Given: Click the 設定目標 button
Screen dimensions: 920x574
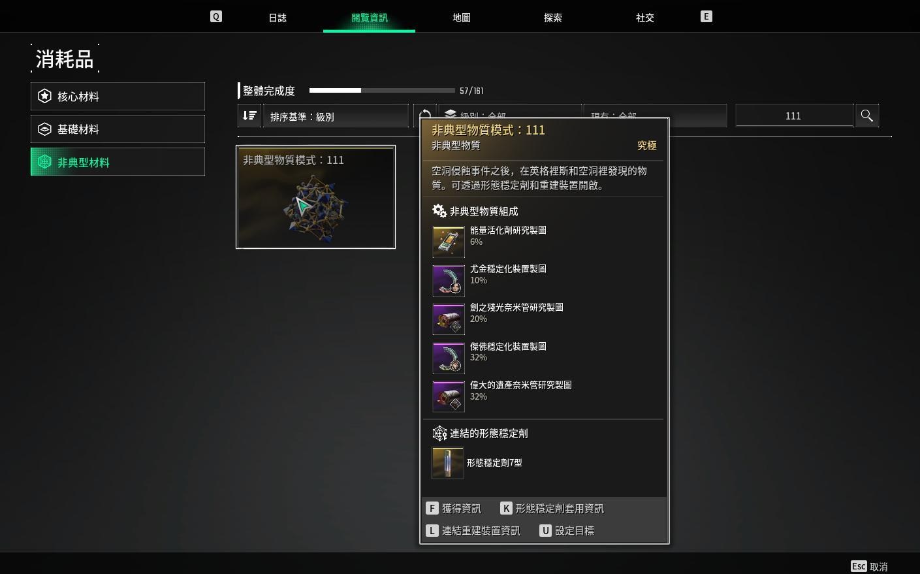Looking at the screenshot, I should (x=567, y=531).
